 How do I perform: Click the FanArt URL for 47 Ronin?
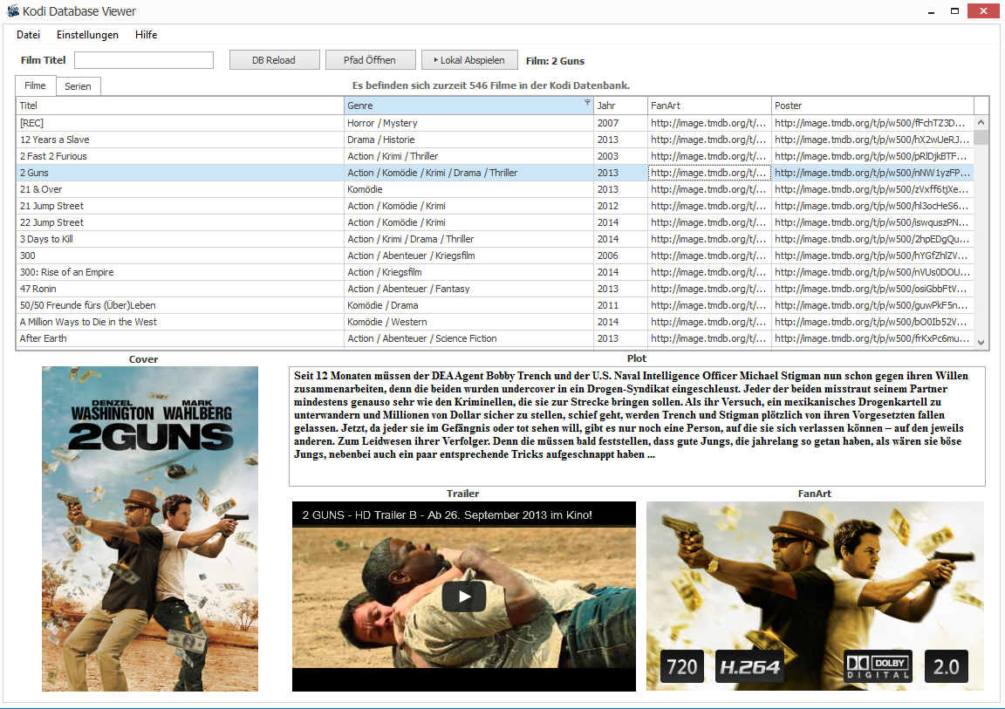click(709, 290)
